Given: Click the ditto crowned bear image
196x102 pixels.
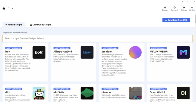Looking at the screenshot, I should tap(39, 93).
